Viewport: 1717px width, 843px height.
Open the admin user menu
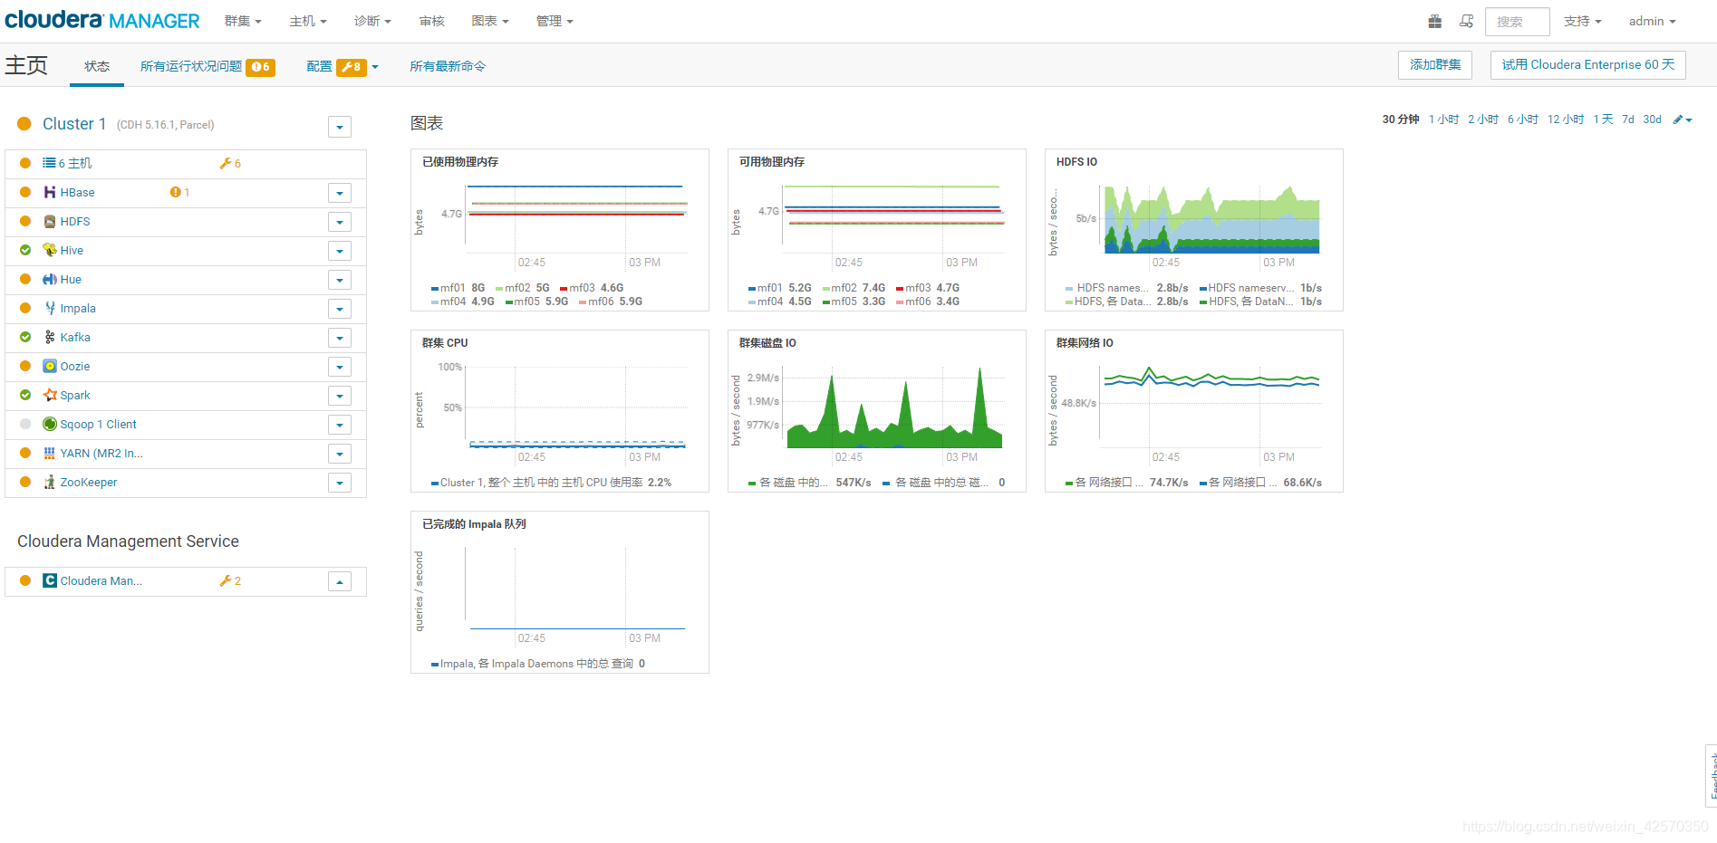pos(1652,21)
